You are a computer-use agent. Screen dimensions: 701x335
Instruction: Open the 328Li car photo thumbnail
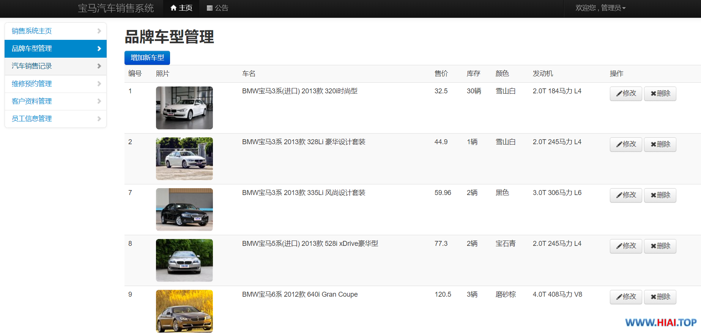(x=184, y=159)
